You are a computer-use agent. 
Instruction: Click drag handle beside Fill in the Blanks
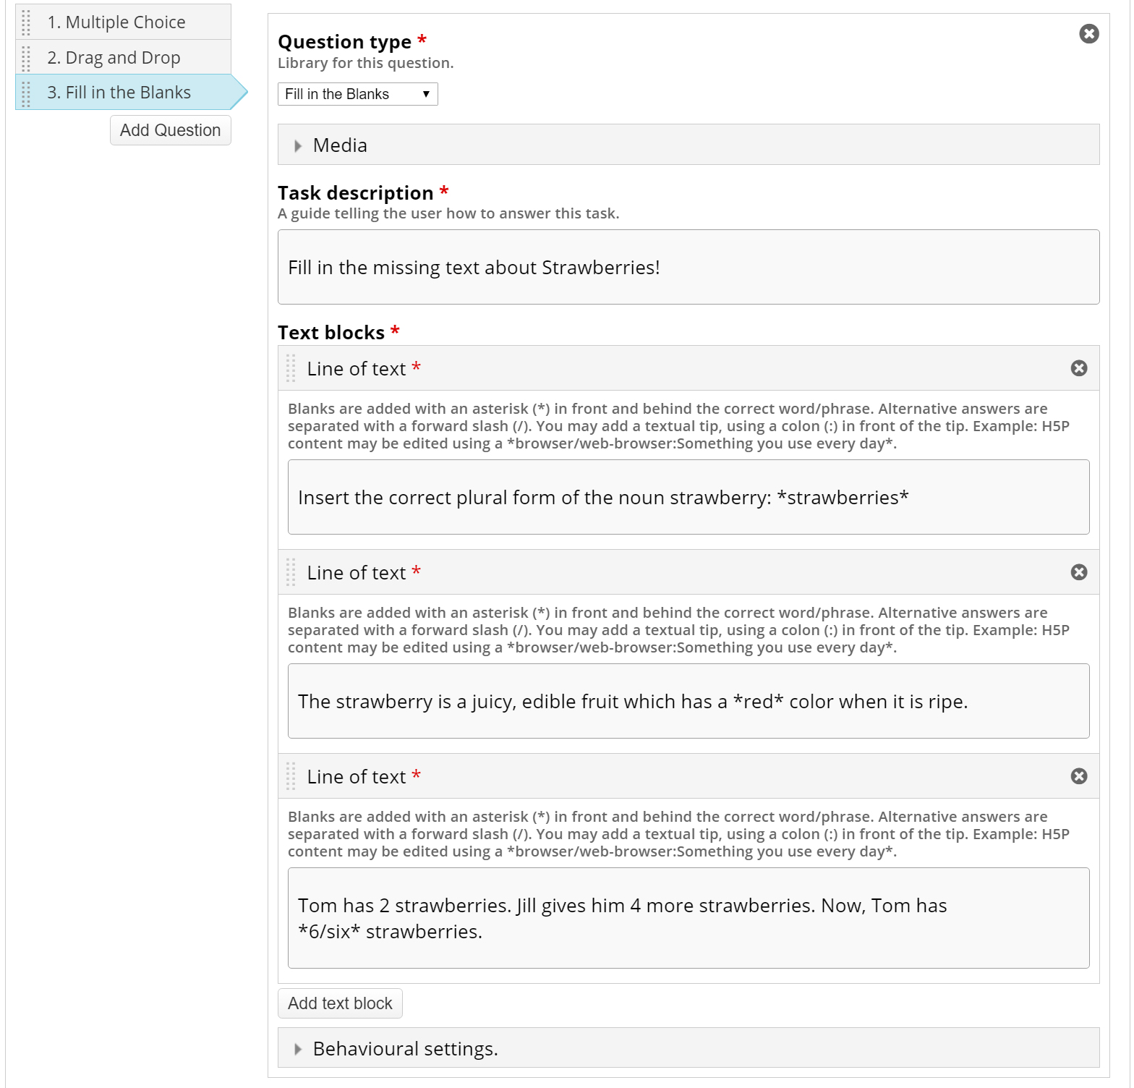pos(26,93)
